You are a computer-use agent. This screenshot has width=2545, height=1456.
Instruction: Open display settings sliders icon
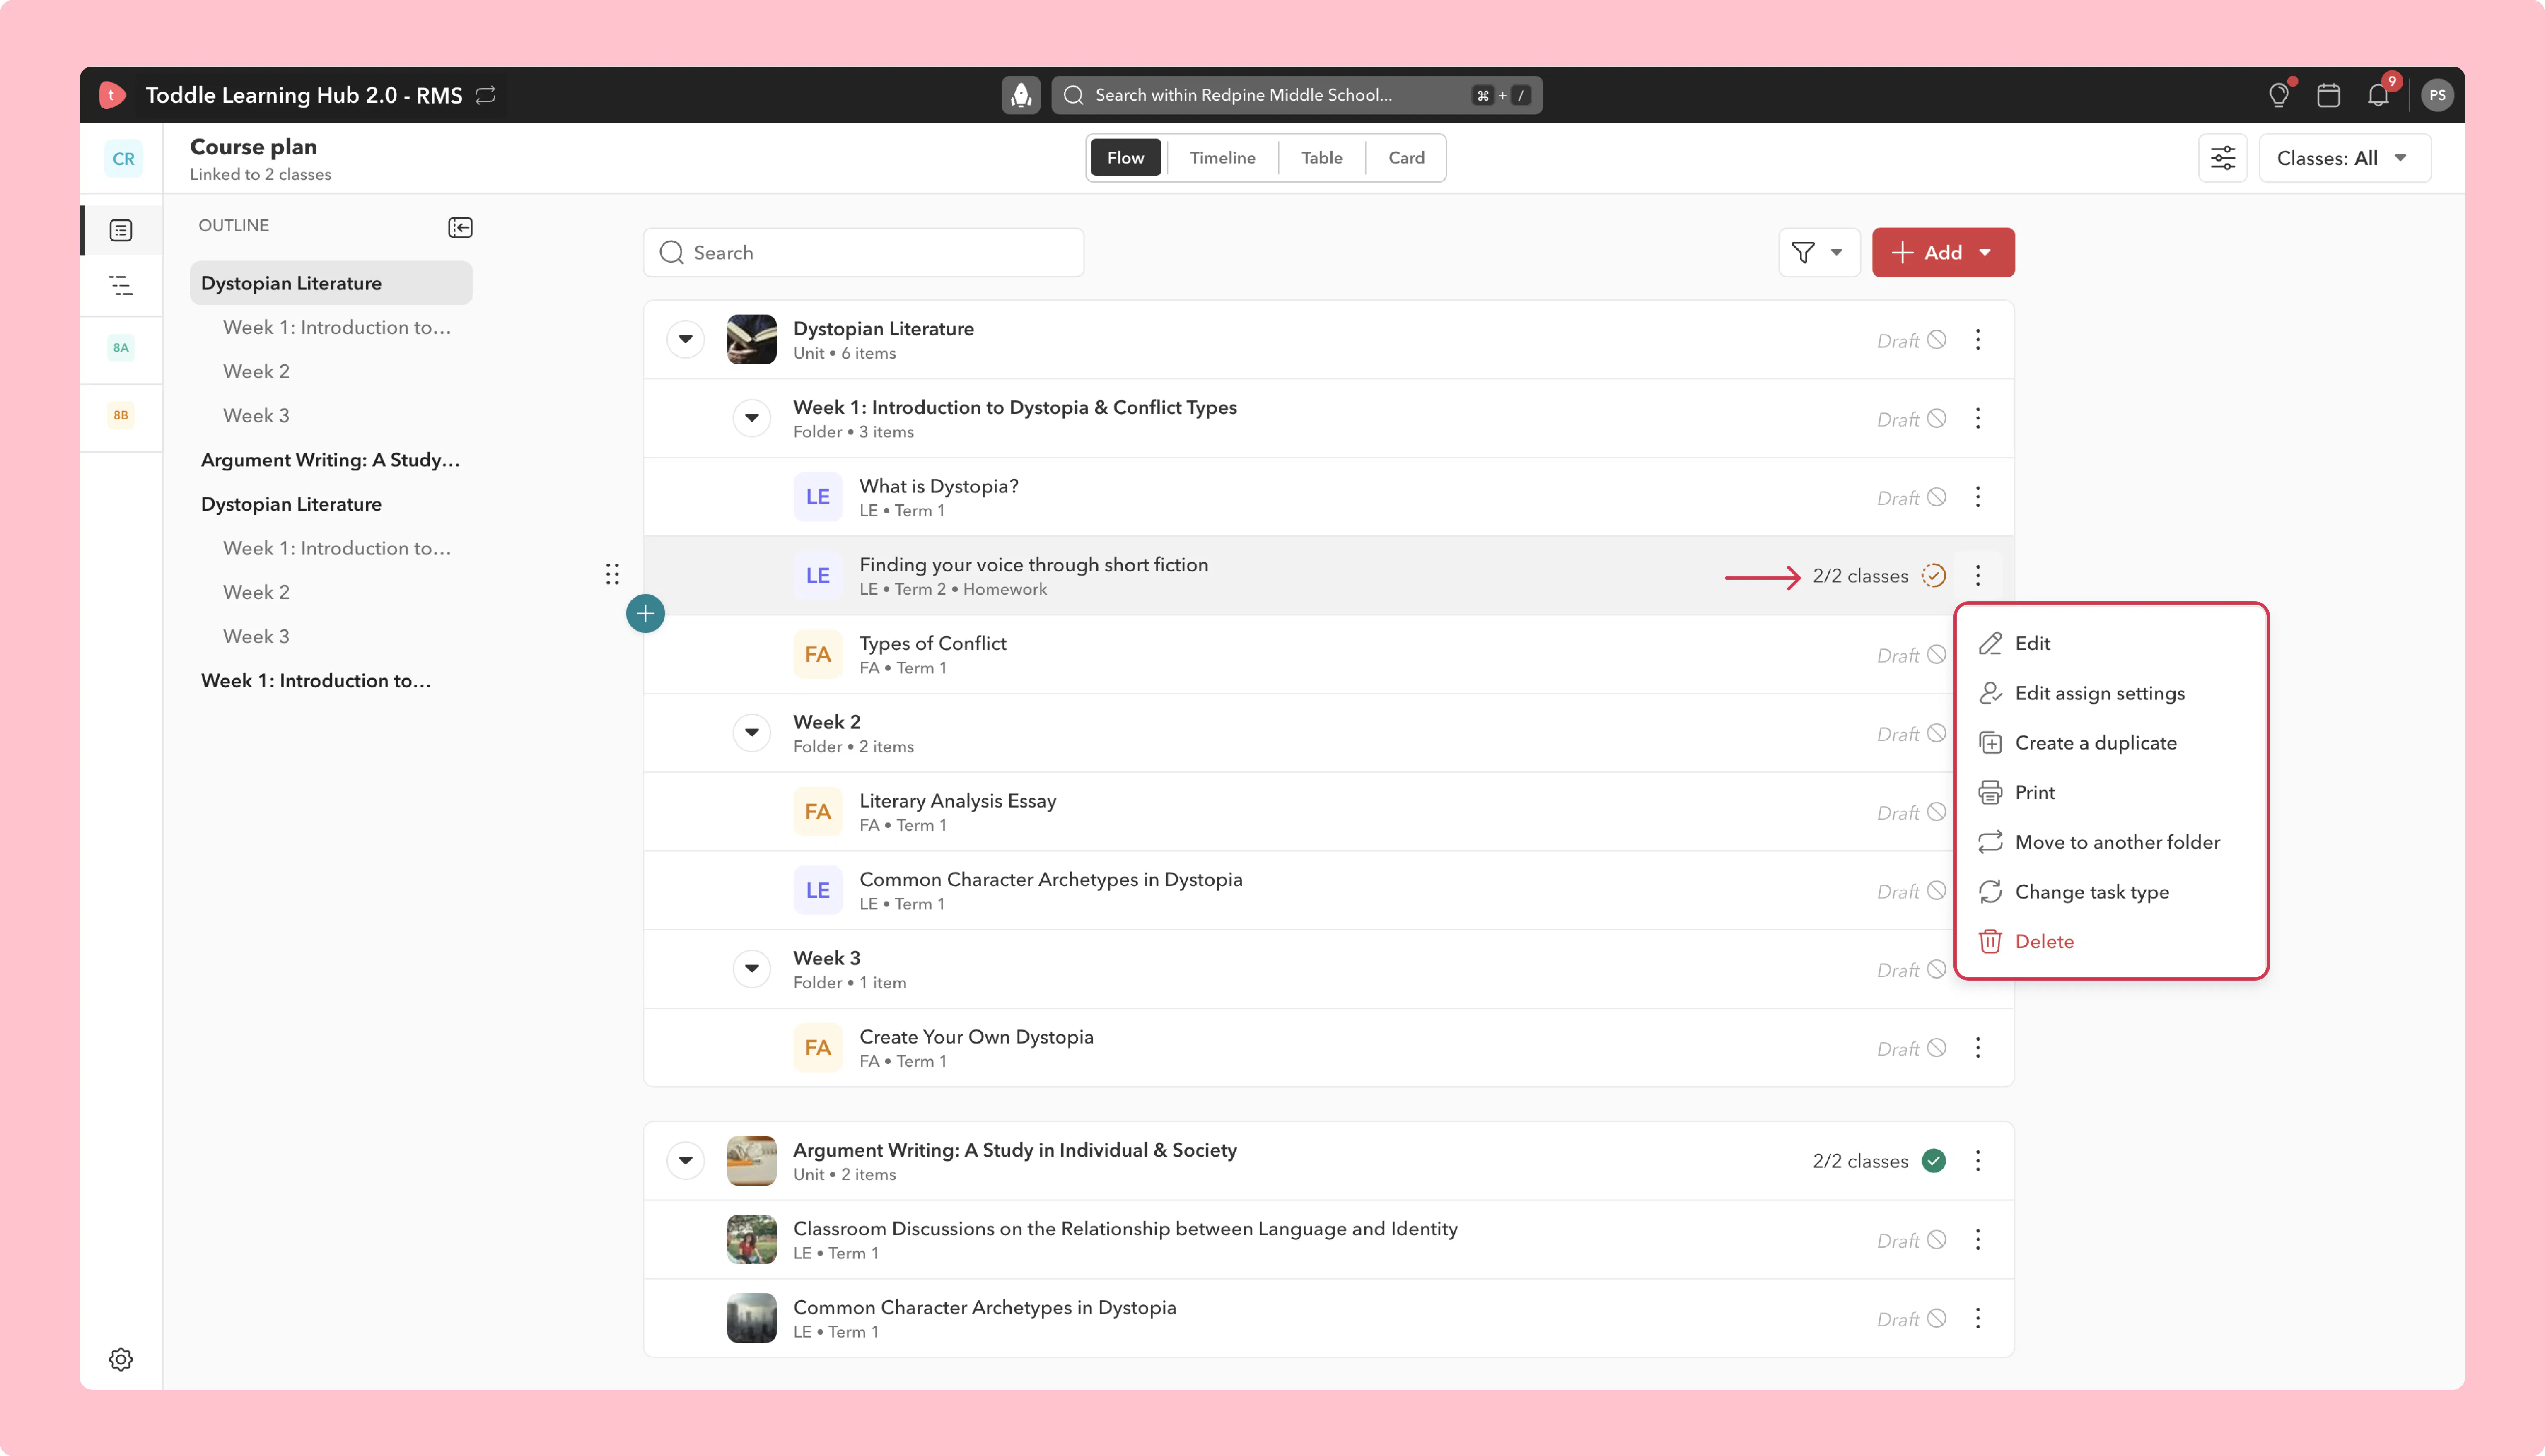(x=2223, y=158)
